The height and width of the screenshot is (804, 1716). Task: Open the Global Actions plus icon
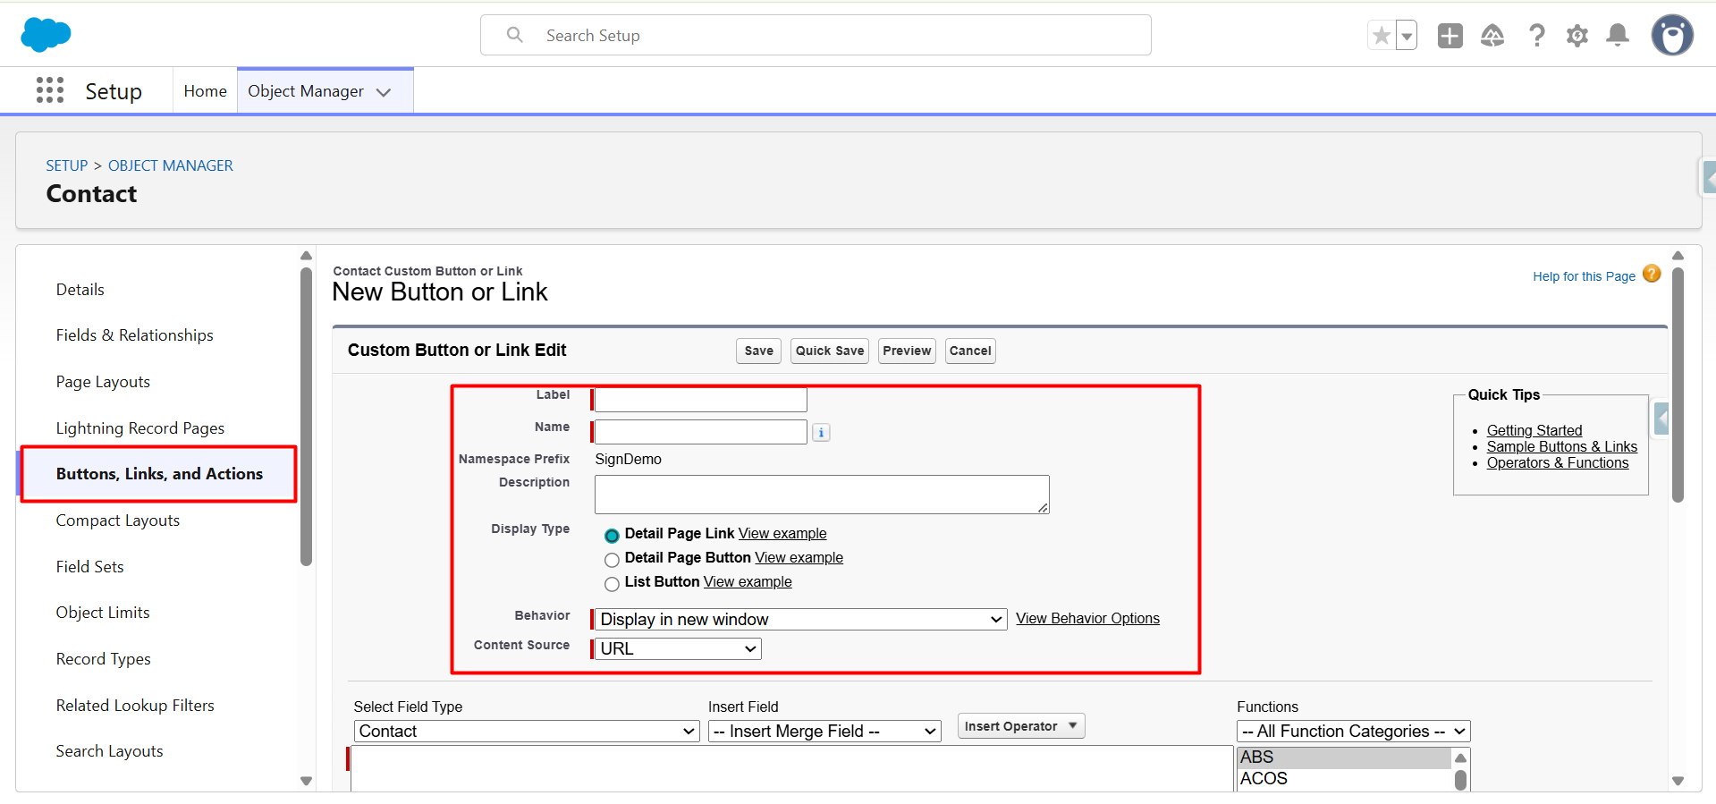pos(1450,36)
